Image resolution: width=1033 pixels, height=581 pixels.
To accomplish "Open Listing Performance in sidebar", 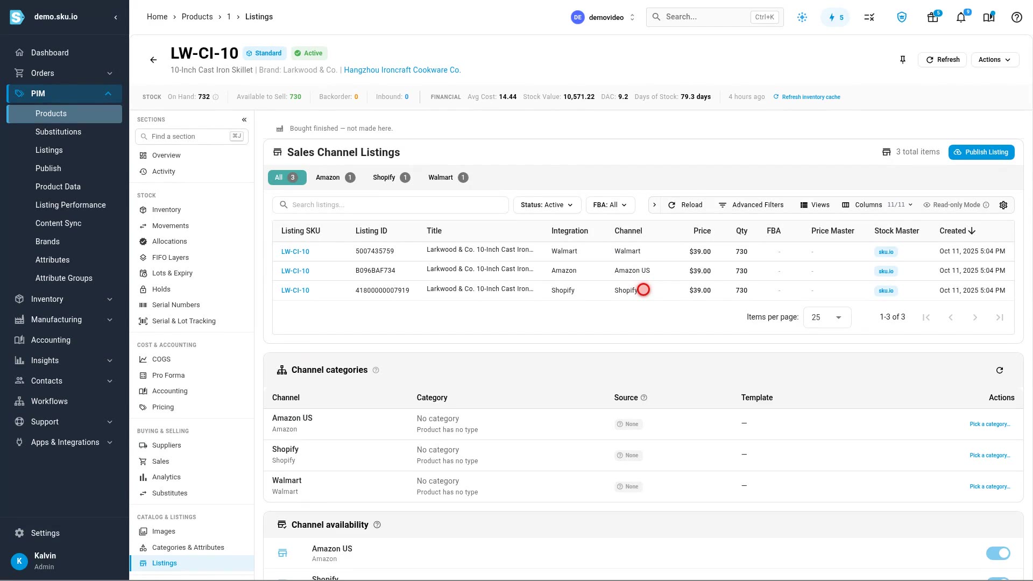I will pyautogui.click(x=70, y=205).
